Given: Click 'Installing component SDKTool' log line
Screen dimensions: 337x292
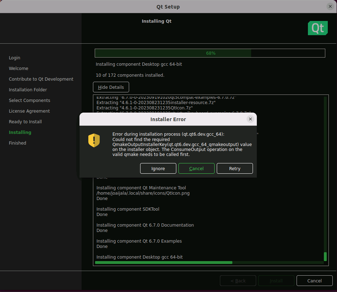Looking at the screenshot, I should 128,209.
